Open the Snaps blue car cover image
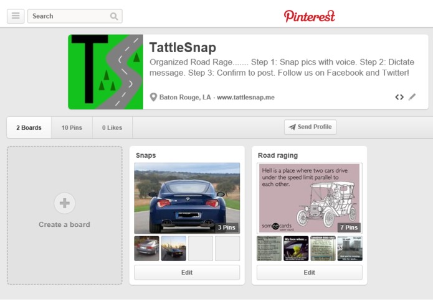 [x=187, y=198]
